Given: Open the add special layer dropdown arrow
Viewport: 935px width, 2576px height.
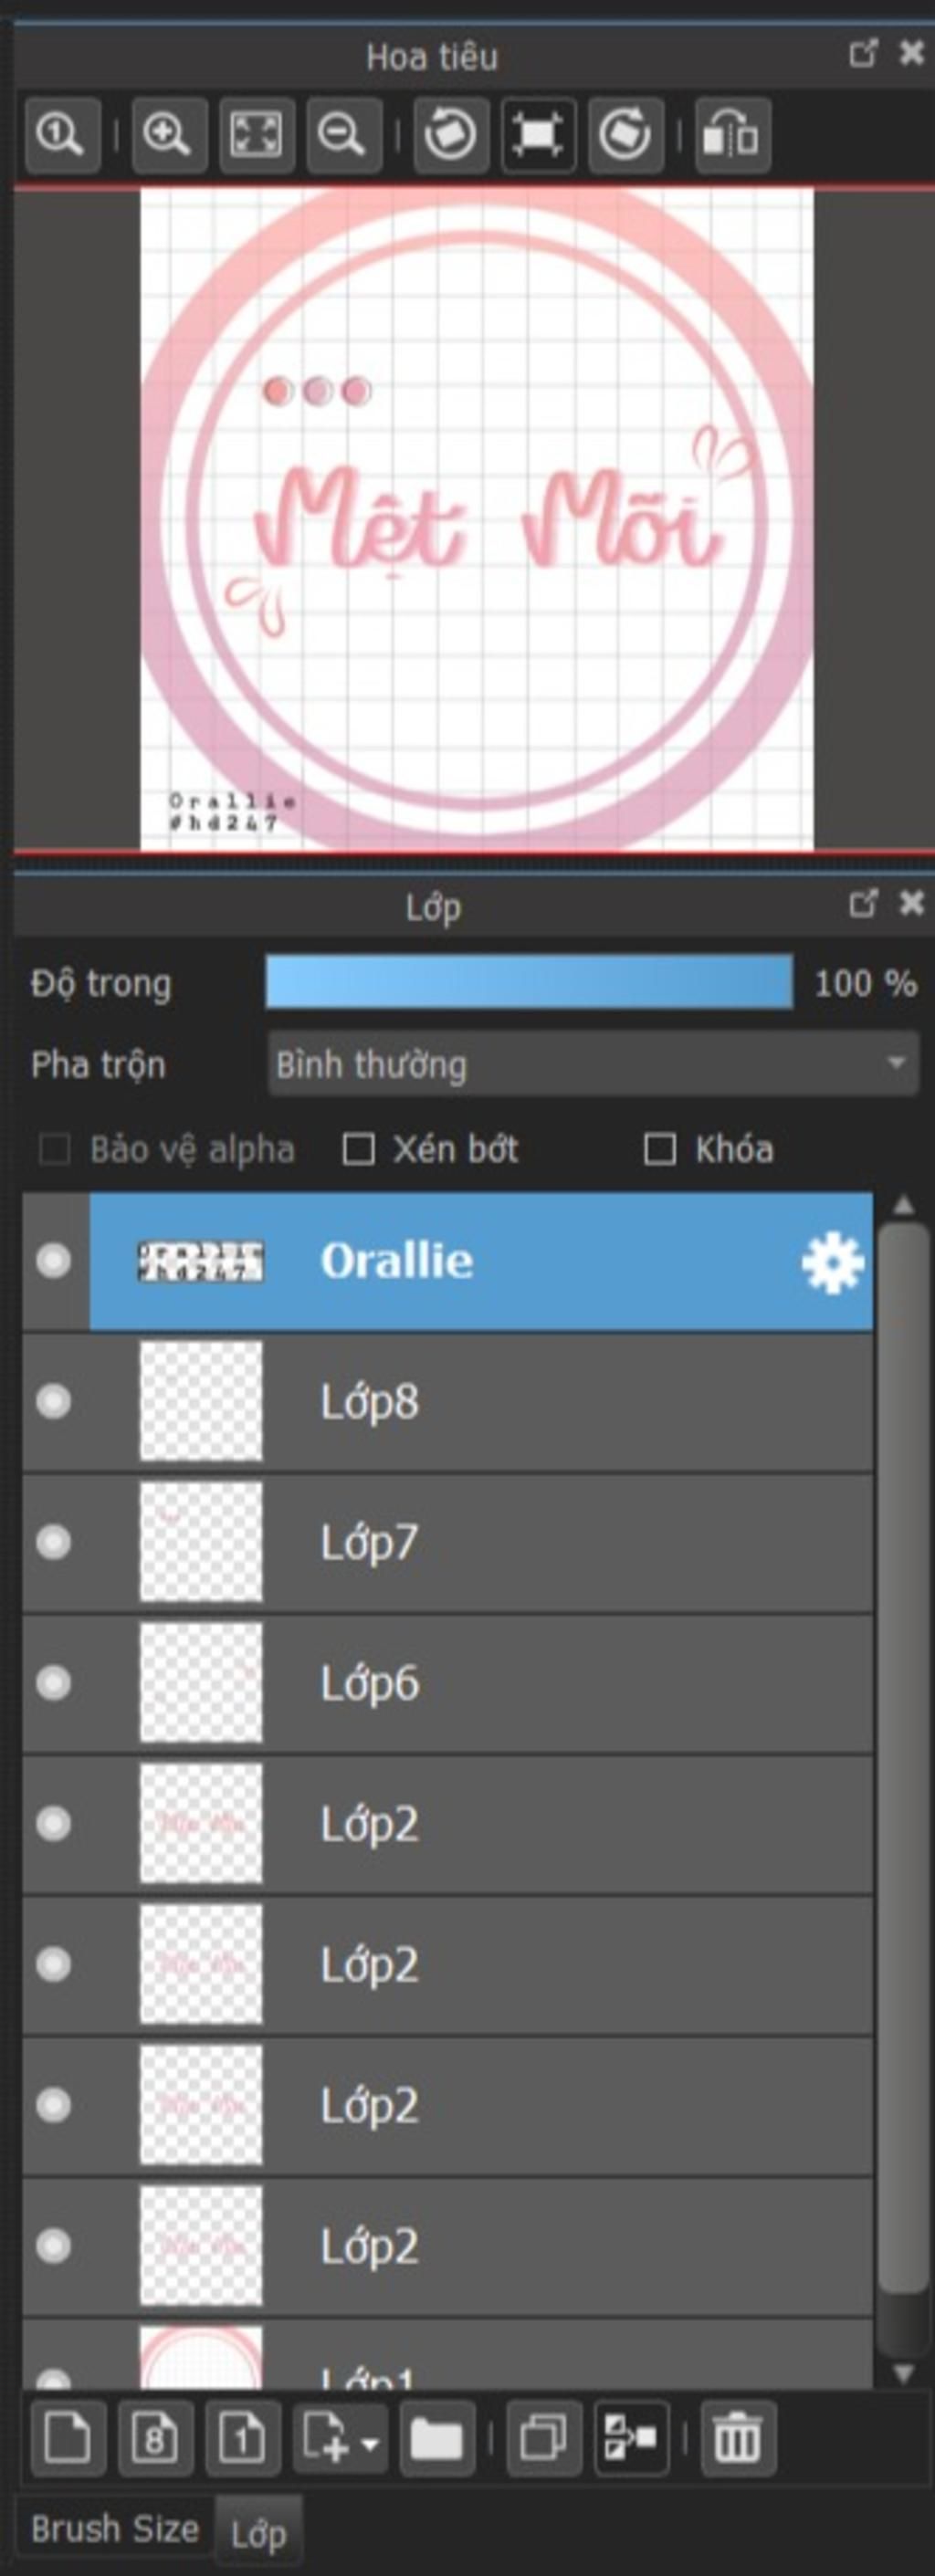Looking at the screenshot, I should pyautogui.click(x=370, y=2443).
